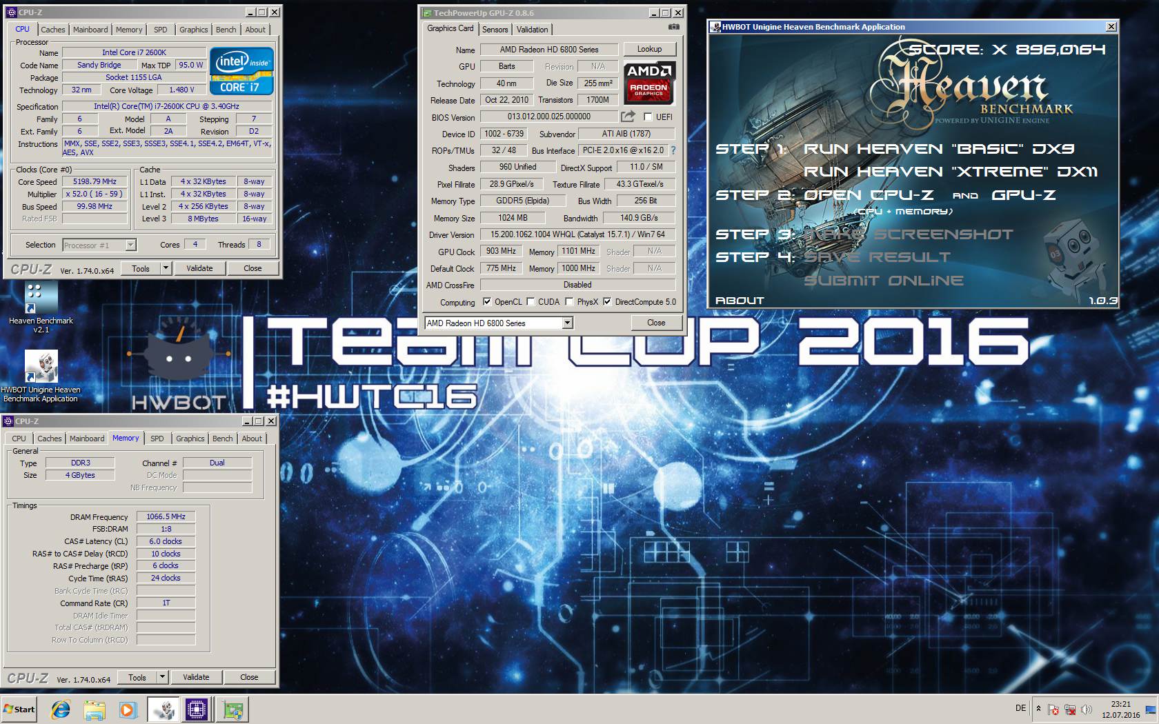
Task: Click Close in bottom CPU-Z window
Action: pyautogui.click(x=249, y=677)
